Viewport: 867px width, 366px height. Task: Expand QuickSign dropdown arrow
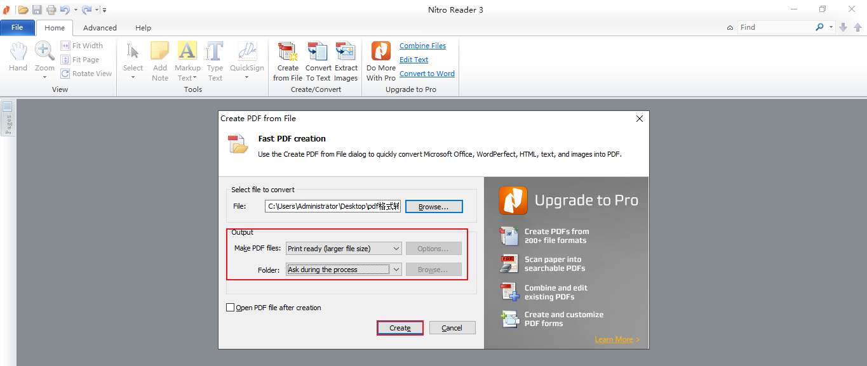(x=247, y=78)
